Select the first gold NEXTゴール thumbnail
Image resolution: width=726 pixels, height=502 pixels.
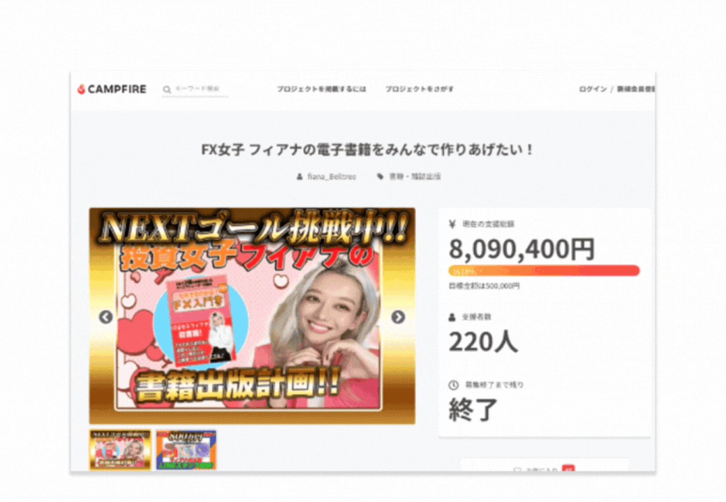point(120,449)
